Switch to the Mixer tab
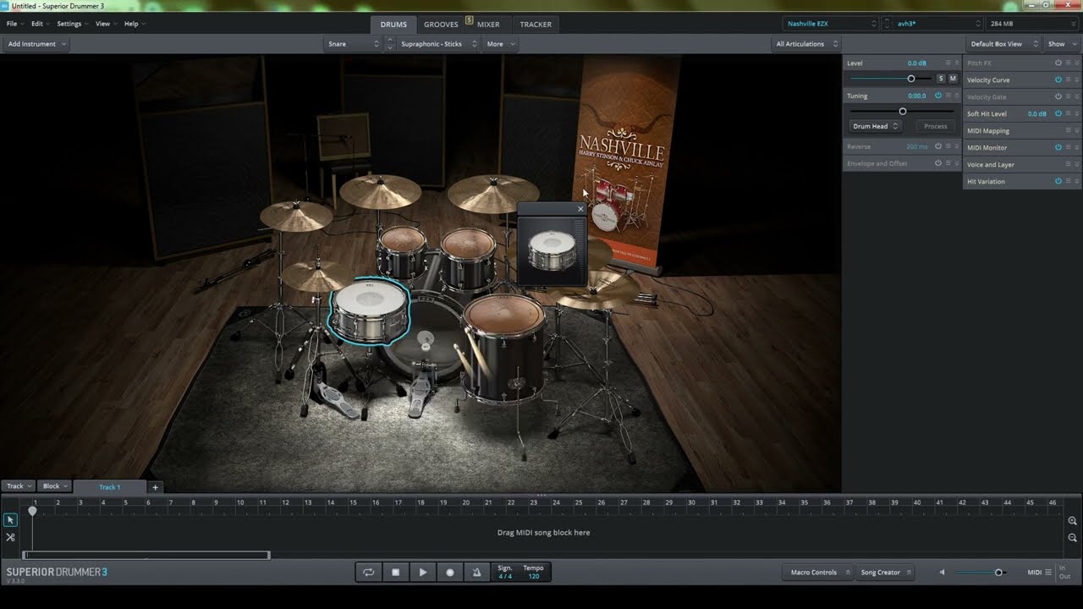 pos(488,25)
